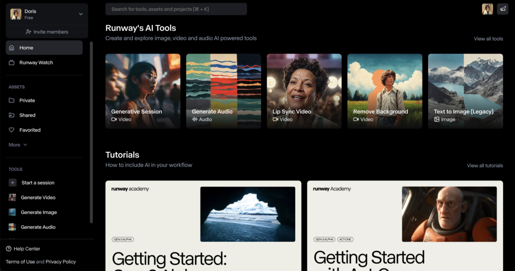This screenshot has height=271, width=515.
Task: Open Shared assets in the sidebar
Action: [27, 115]
